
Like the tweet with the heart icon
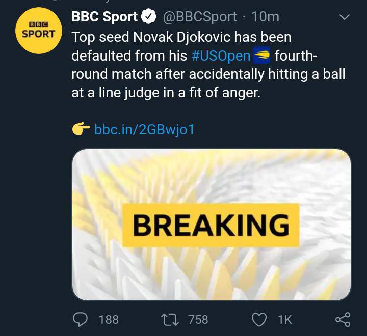259,319
